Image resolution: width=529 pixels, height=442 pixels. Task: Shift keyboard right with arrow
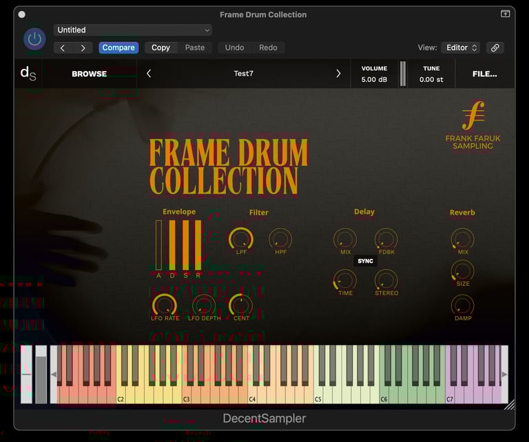(504, 375)
